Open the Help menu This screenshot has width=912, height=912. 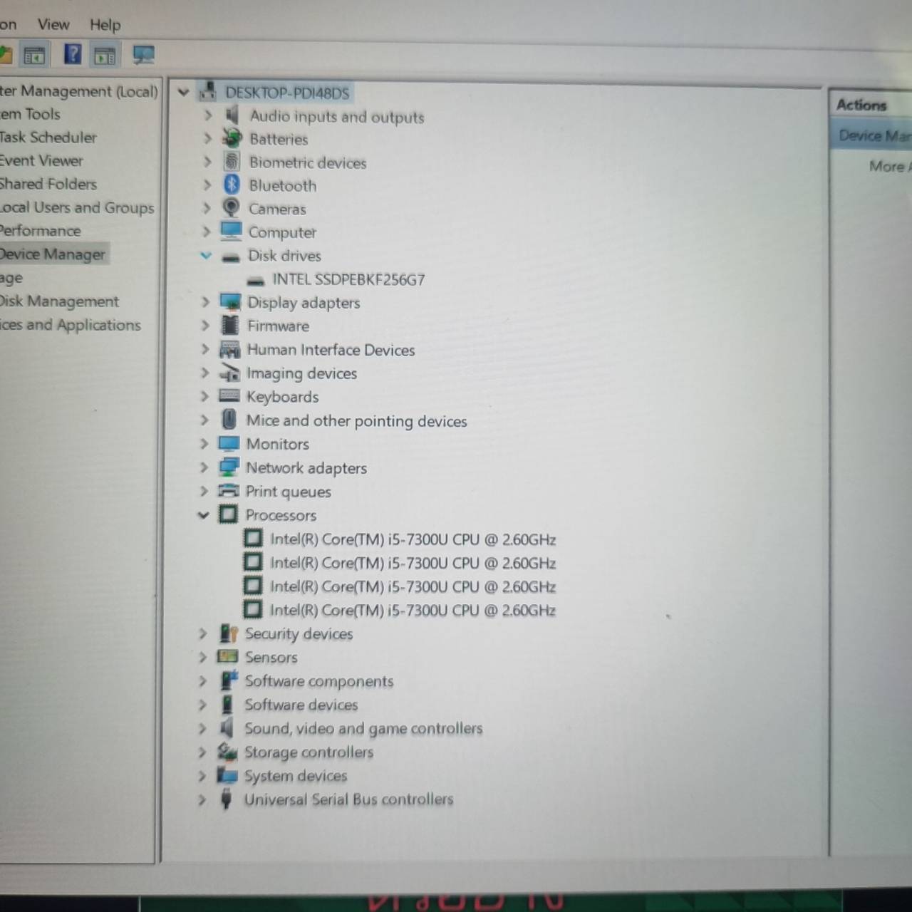[x=105, y=24]
